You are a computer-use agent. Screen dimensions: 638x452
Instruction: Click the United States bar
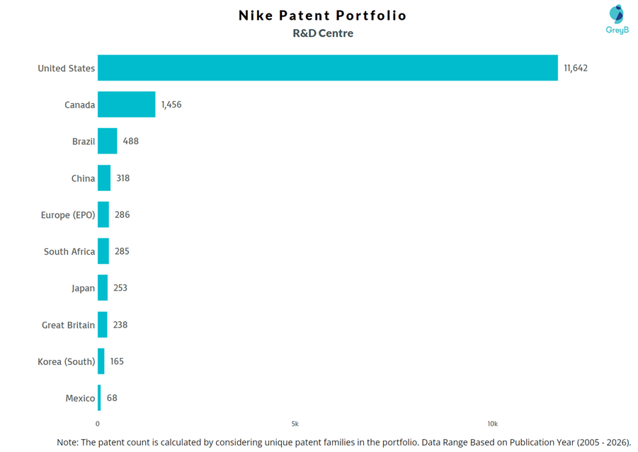327,68
